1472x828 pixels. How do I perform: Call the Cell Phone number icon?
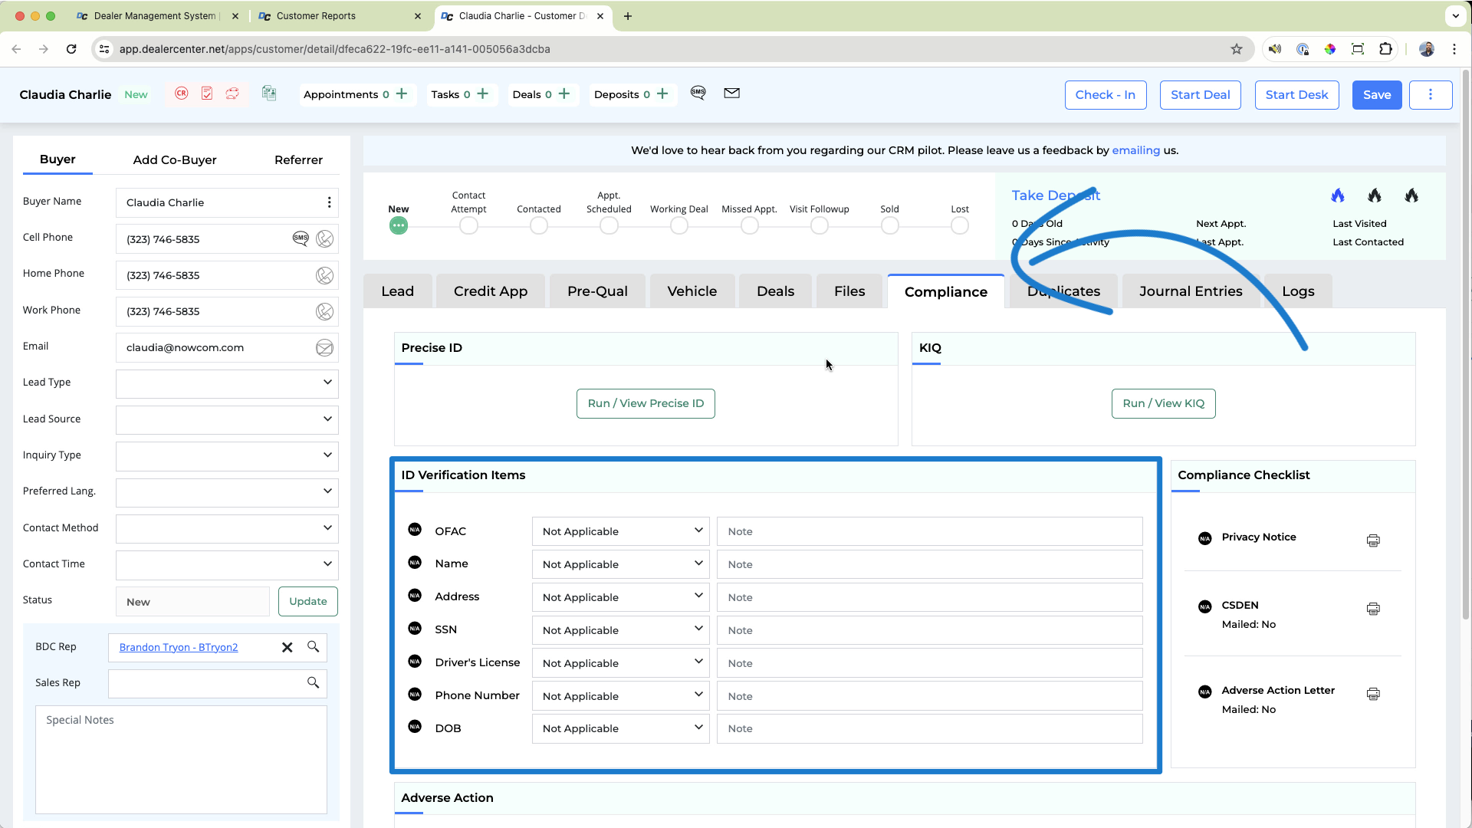pyautogui.click(x=325, y=239)
